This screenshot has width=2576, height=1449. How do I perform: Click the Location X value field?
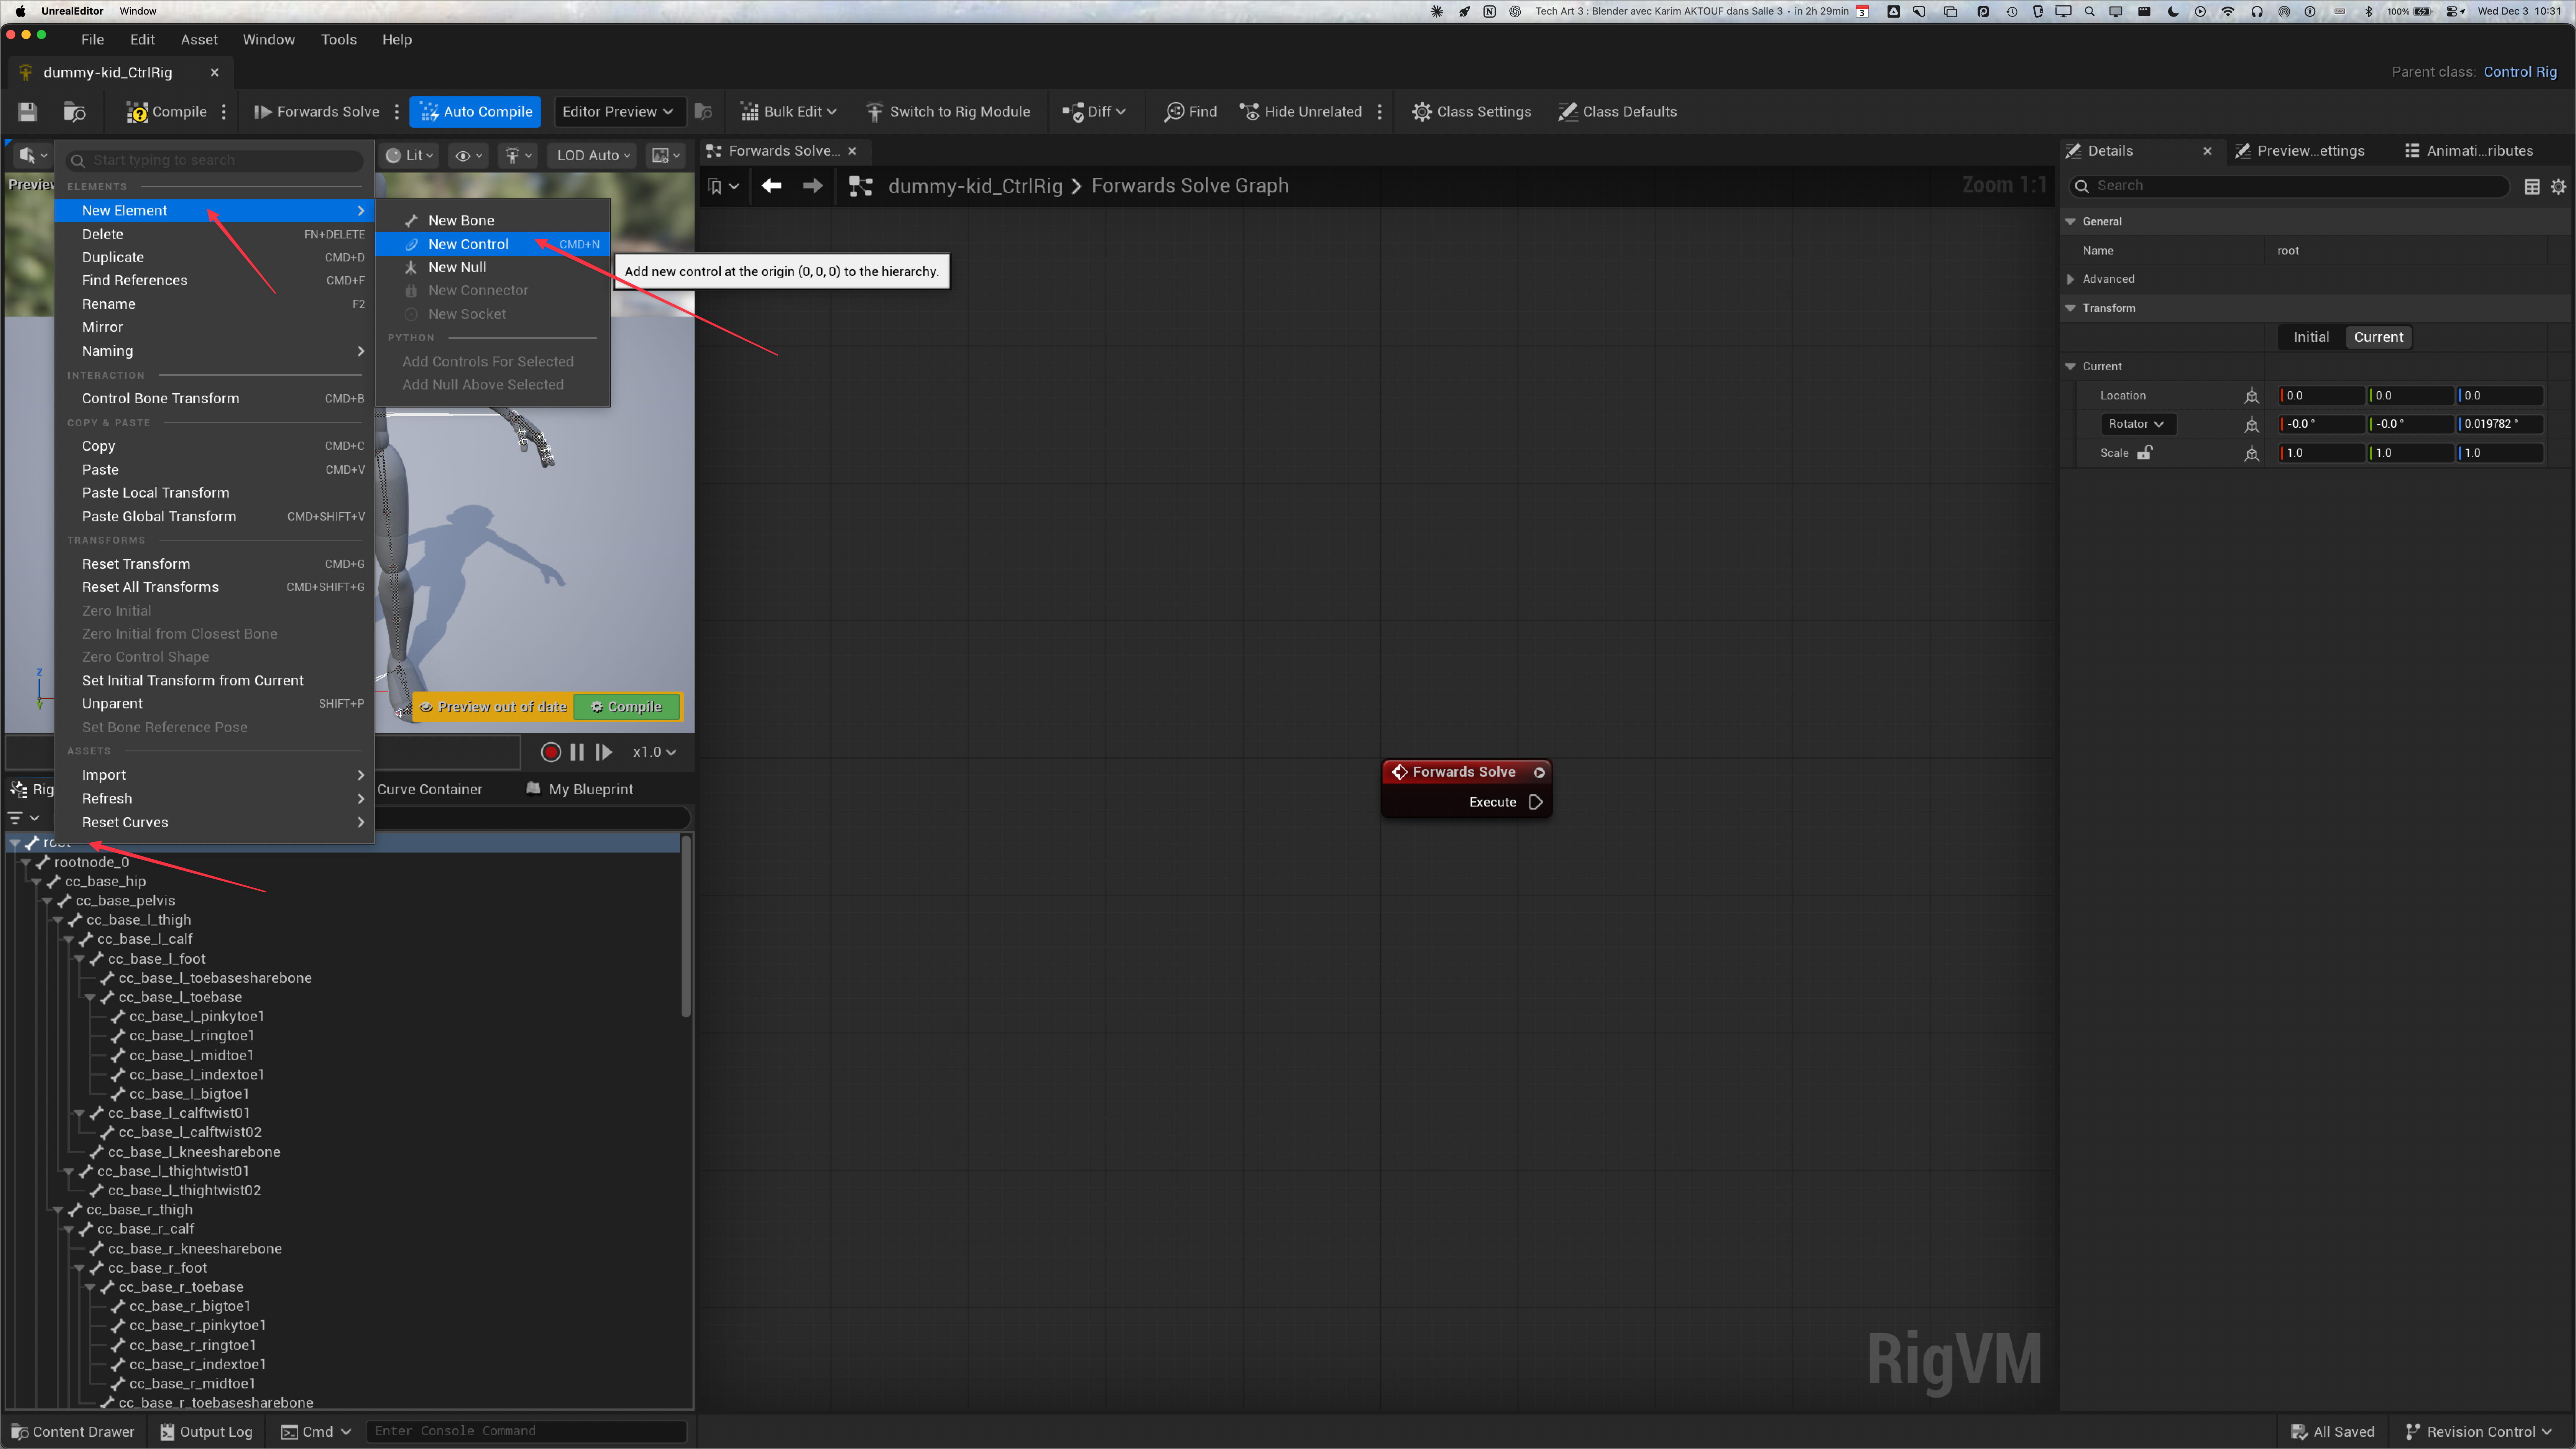tap(2321, 396)
